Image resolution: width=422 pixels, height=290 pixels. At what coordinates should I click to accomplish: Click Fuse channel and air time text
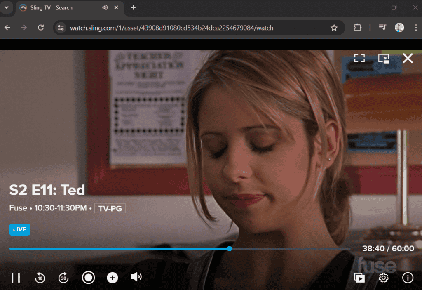[x=48, y=208]
